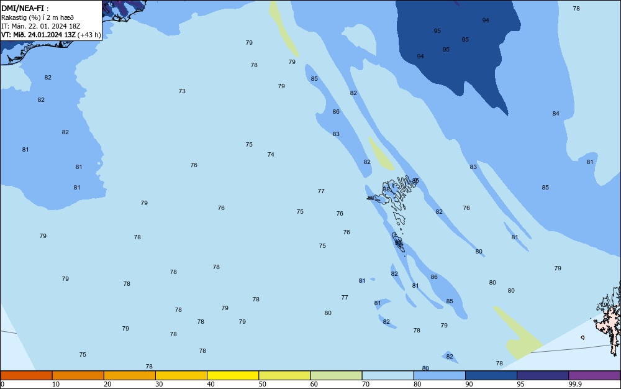
Task: Select the "VT: Mið. 24.01.2024 13Z (+43 h)" line
Action: click(x=51, y=35)
